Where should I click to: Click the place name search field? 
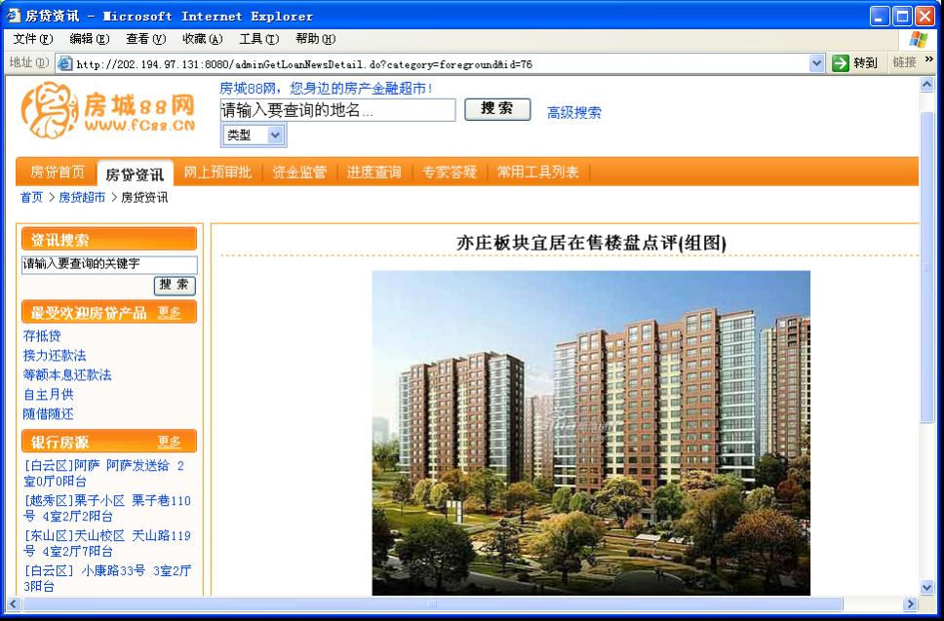[337, 110]
